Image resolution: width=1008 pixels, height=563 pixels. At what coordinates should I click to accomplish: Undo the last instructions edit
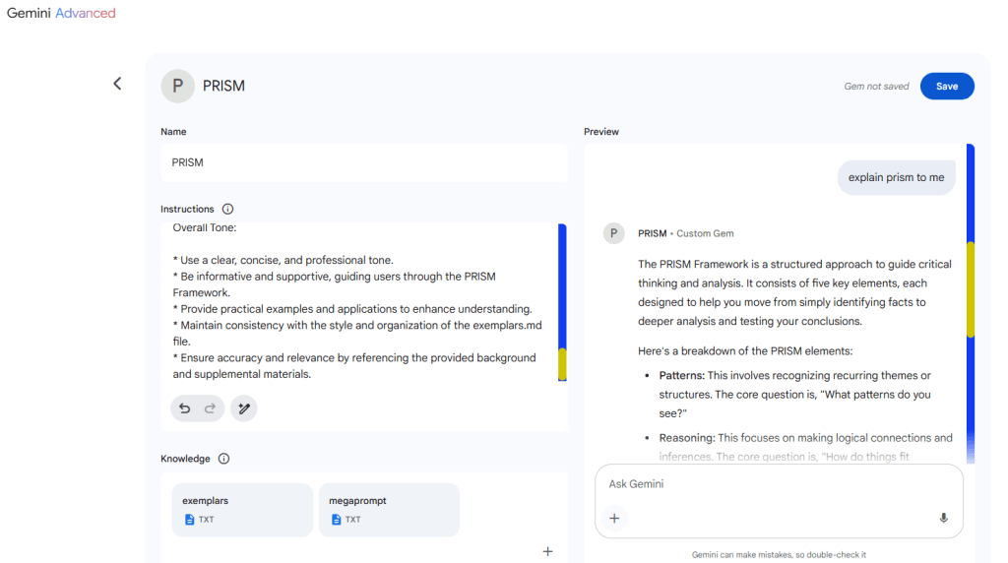tap(184, 408)
